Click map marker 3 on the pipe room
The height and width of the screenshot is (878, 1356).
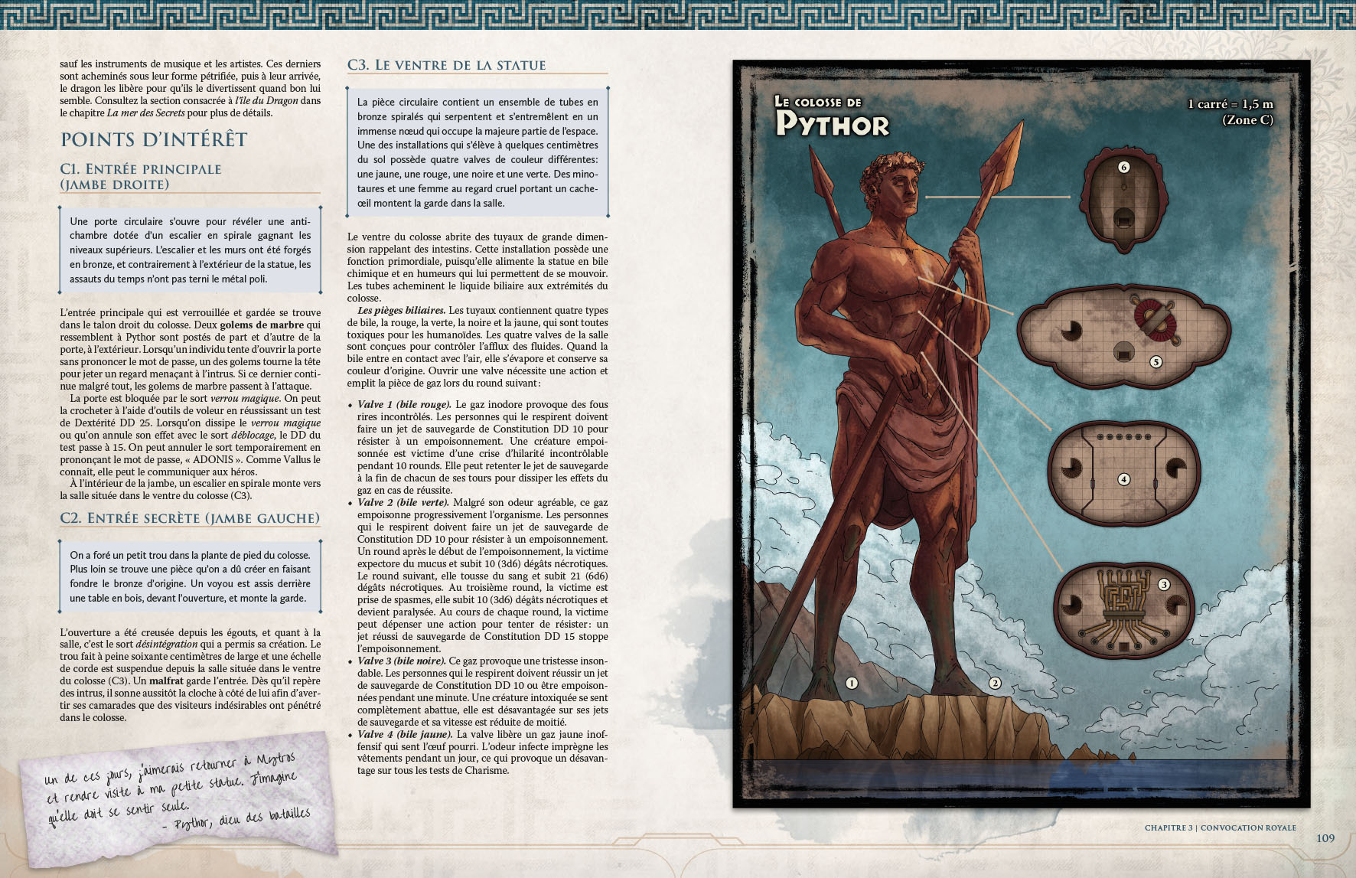click(x=1164, y=584)
